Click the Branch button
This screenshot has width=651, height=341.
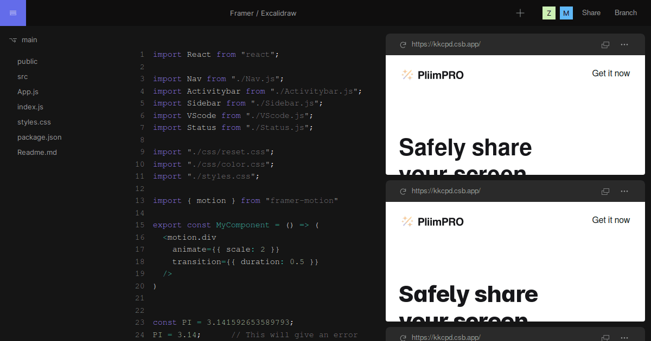tap(626, 12)
